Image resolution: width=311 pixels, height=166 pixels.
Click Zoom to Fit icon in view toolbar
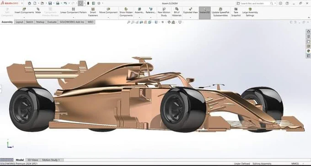click(129, 22)
